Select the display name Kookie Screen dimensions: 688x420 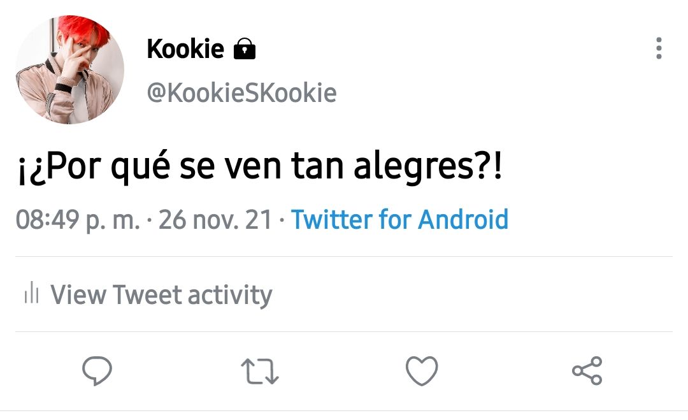tap(185, 48)
